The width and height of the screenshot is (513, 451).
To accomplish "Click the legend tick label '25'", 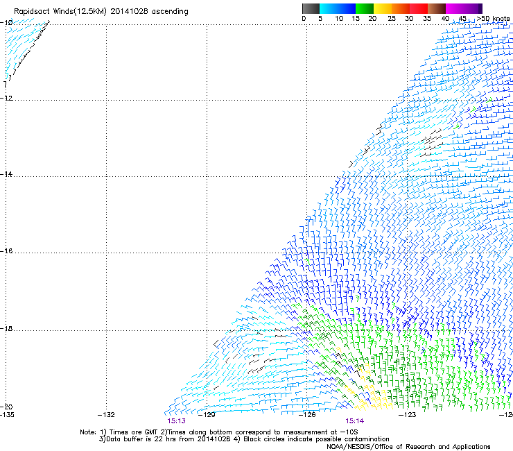I will pos(392,19).
